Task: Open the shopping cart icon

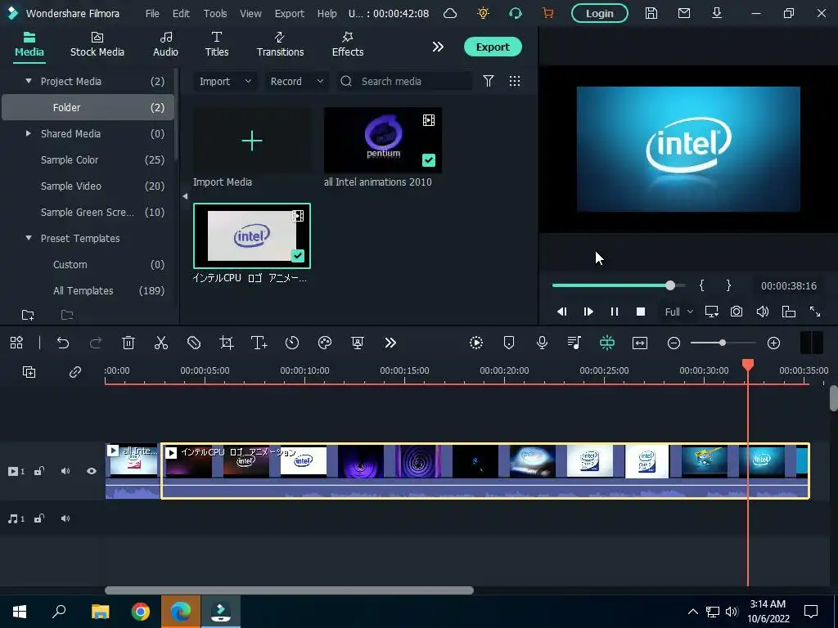Action: [x=547, y=13]
